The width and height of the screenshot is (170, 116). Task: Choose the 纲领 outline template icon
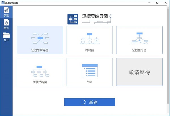click(x=90, y=70)
